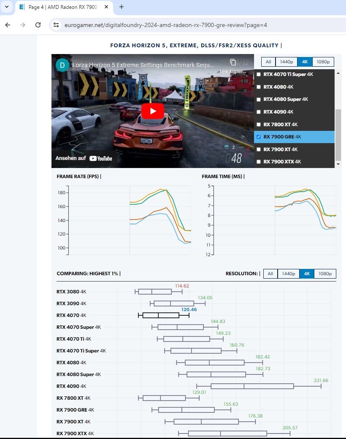This screenshot has width=346, height=439.
Task: Click the RTX 4070 Super 4K row label
Action: click(x=78, y=327)
